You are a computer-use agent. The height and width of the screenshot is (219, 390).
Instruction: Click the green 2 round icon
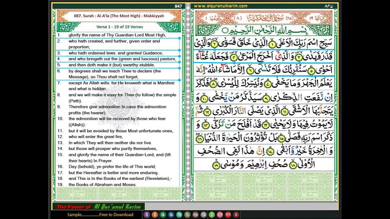[x=211, y=214]
